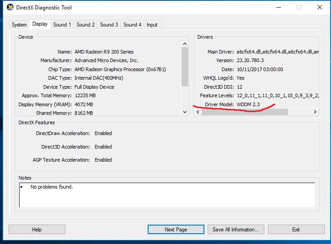Click the Drivers panel scroll left arrow

[198, 112]
